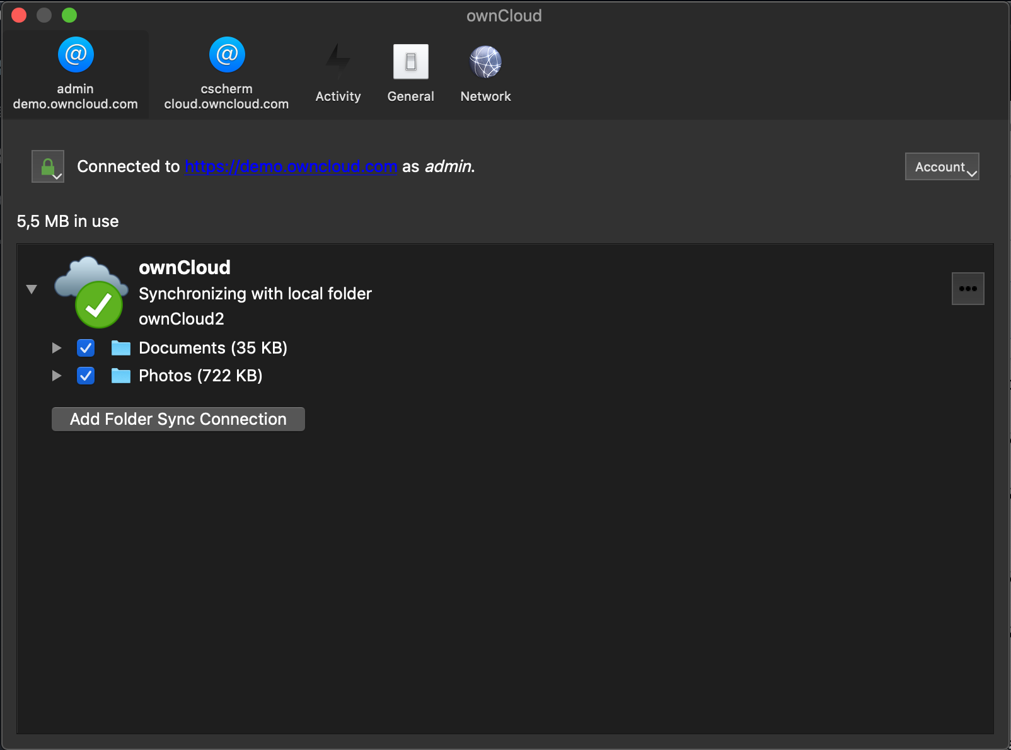Expand the Photos folder

click(x=57, y=376)
